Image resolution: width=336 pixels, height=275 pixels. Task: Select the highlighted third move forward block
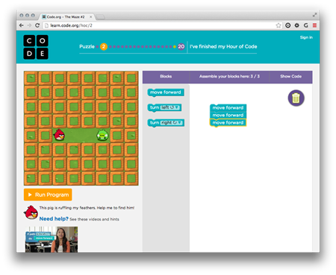coord(228,122)
